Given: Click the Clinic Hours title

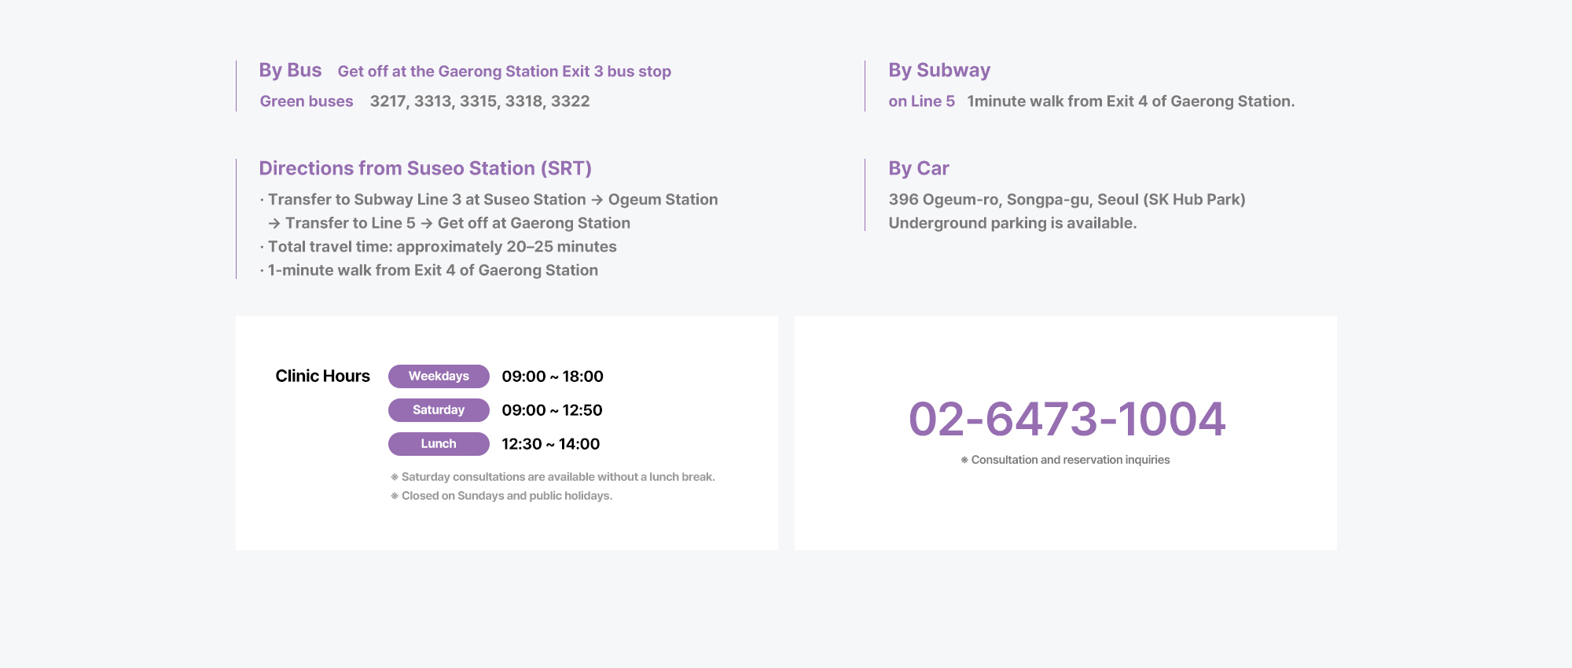Looking at the screenshot, I should (x=322, y=376).
